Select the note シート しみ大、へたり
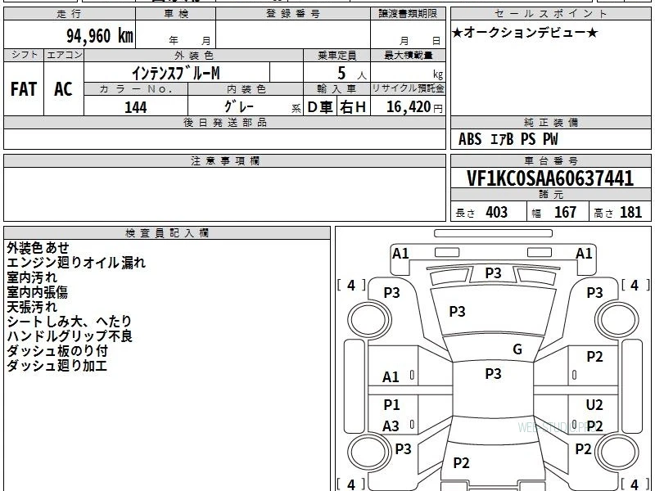This screenshot has width=655, height=491. [x=70, y=322]
